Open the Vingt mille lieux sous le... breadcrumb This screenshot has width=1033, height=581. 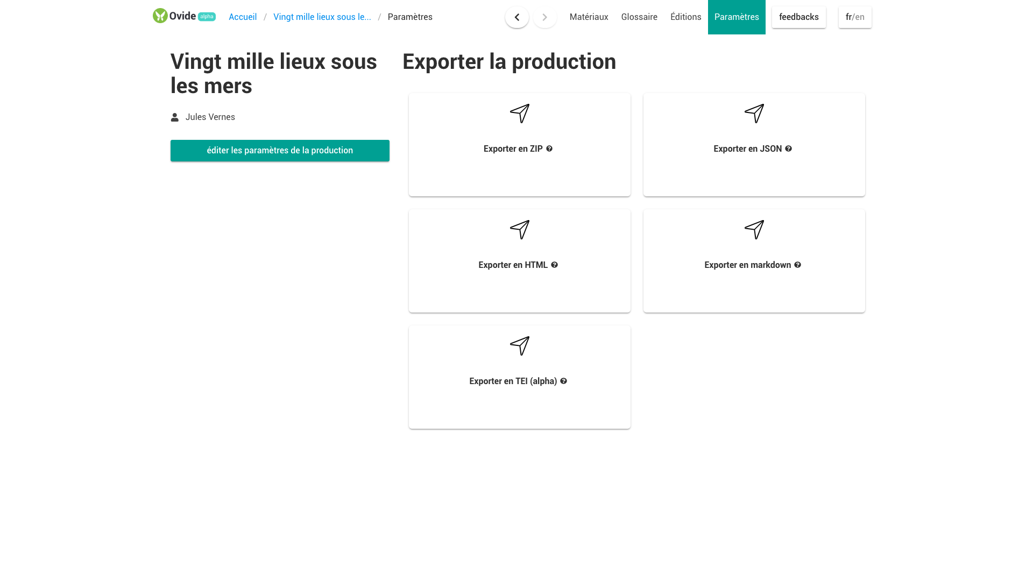coord(322,17)
